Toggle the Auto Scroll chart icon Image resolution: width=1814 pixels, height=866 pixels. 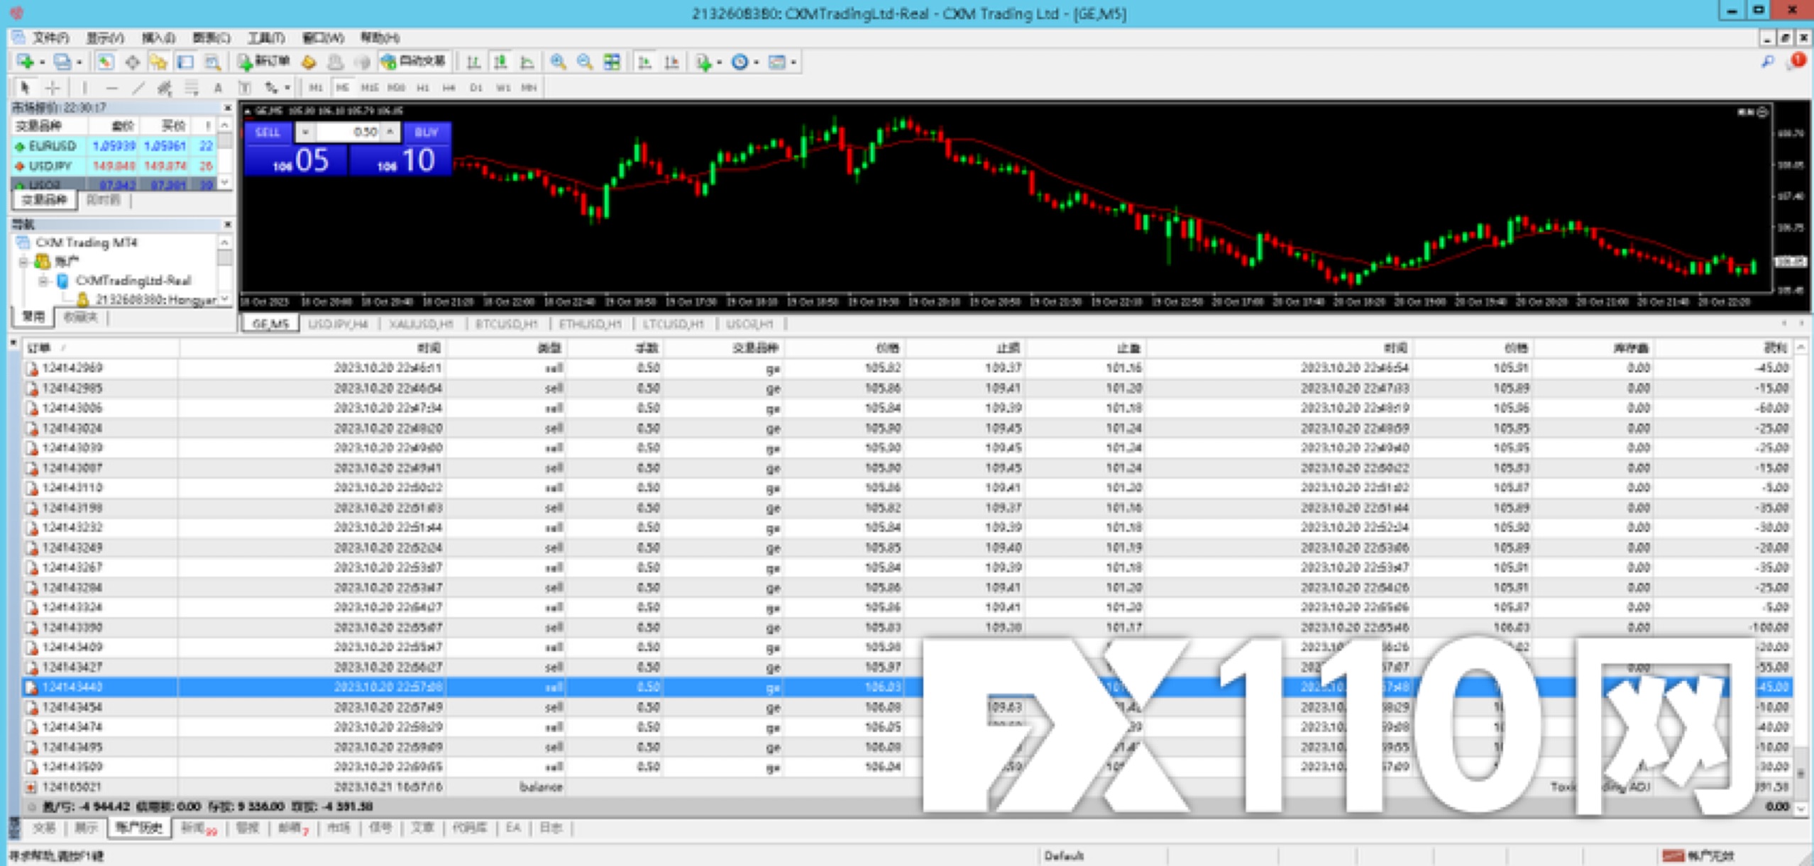coord(645,62)
